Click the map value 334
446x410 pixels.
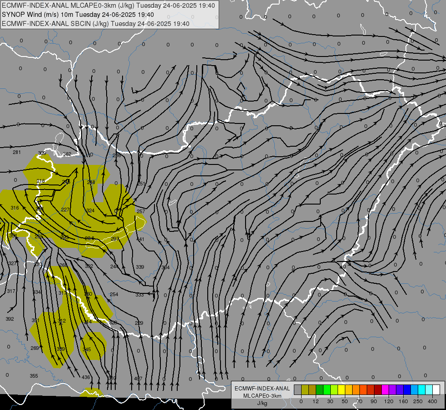click(37, 292)
